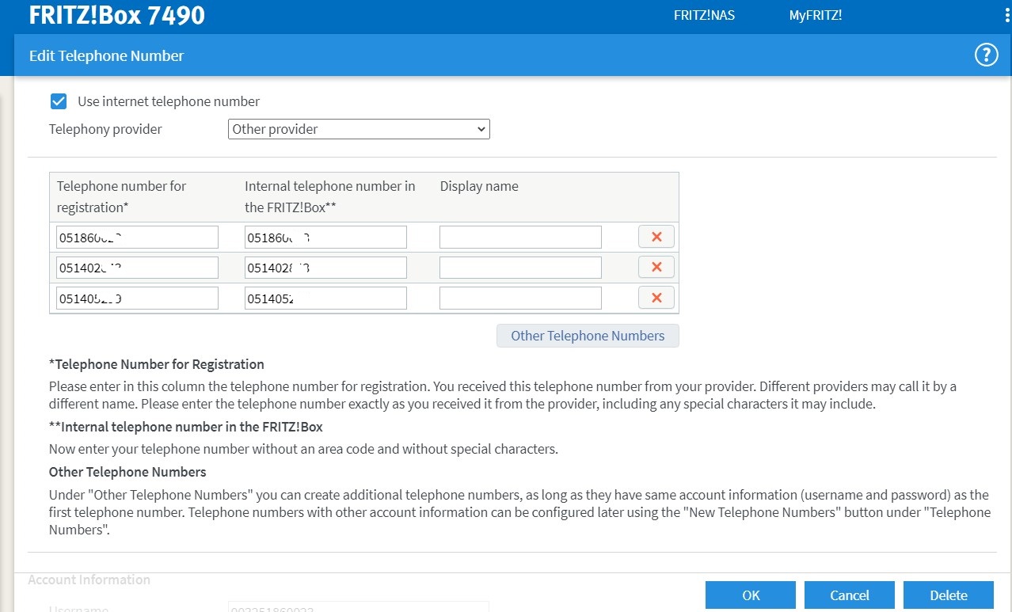
Task: Select third row Display name field
Action: (x=520, y=298)
